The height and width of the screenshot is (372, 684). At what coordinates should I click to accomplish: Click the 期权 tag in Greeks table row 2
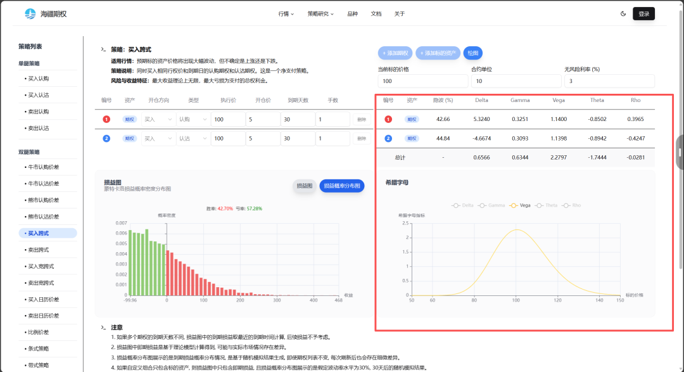click(x=412, y=138)
